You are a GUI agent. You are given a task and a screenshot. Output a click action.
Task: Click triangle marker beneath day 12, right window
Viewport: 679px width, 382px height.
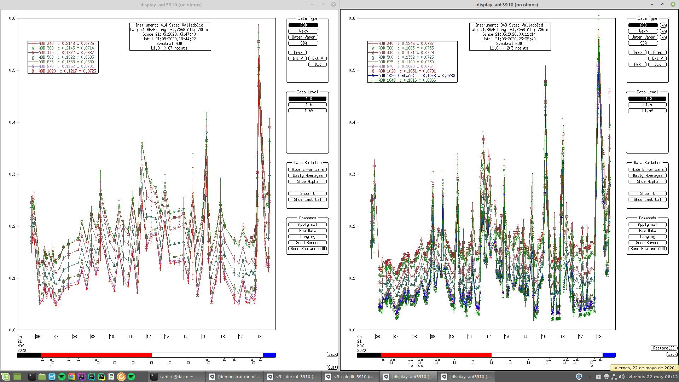[x=491, y=362]
